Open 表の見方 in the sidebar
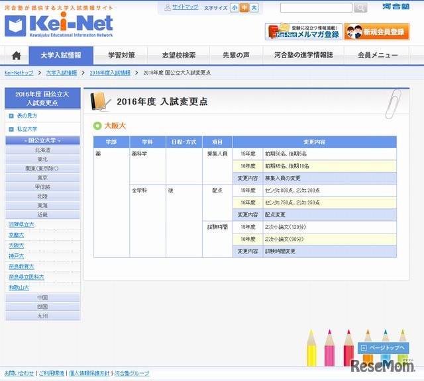The image size is (424, 381). (27, 116)
